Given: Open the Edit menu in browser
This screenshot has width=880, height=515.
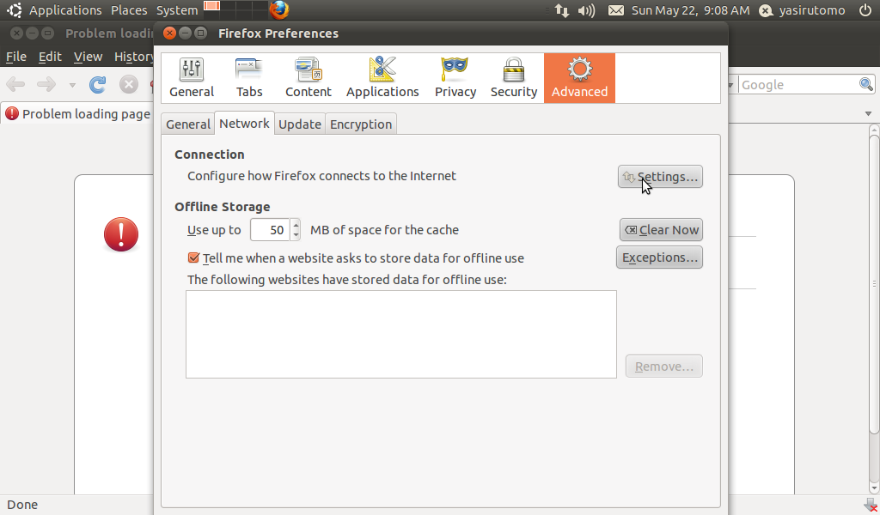Looking at the screenshot, I should tap(50, 57).
